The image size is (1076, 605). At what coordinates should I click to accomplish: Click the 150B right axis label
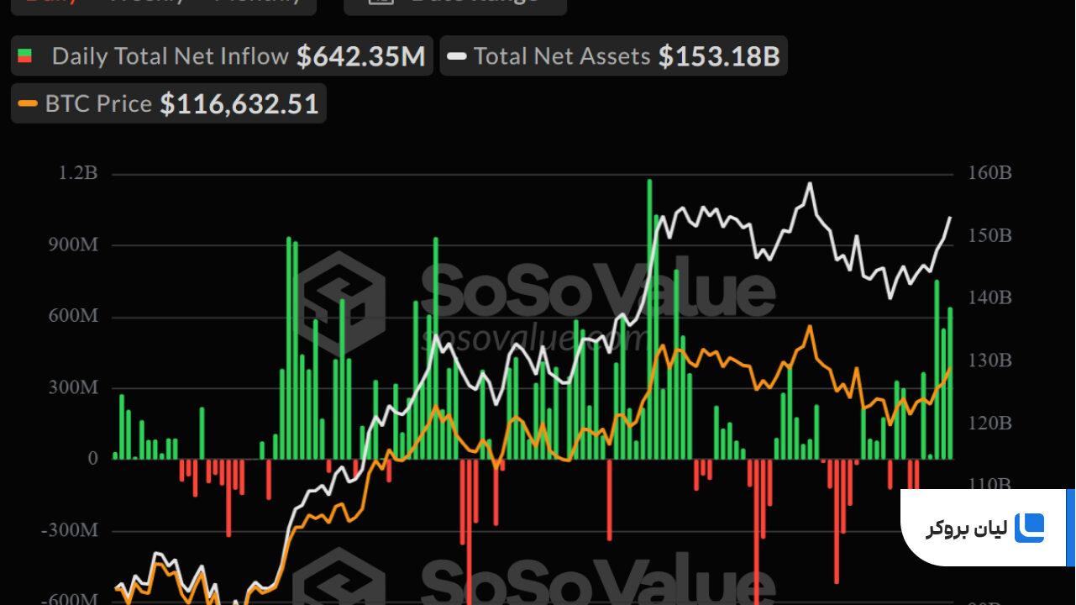[989, 235]
